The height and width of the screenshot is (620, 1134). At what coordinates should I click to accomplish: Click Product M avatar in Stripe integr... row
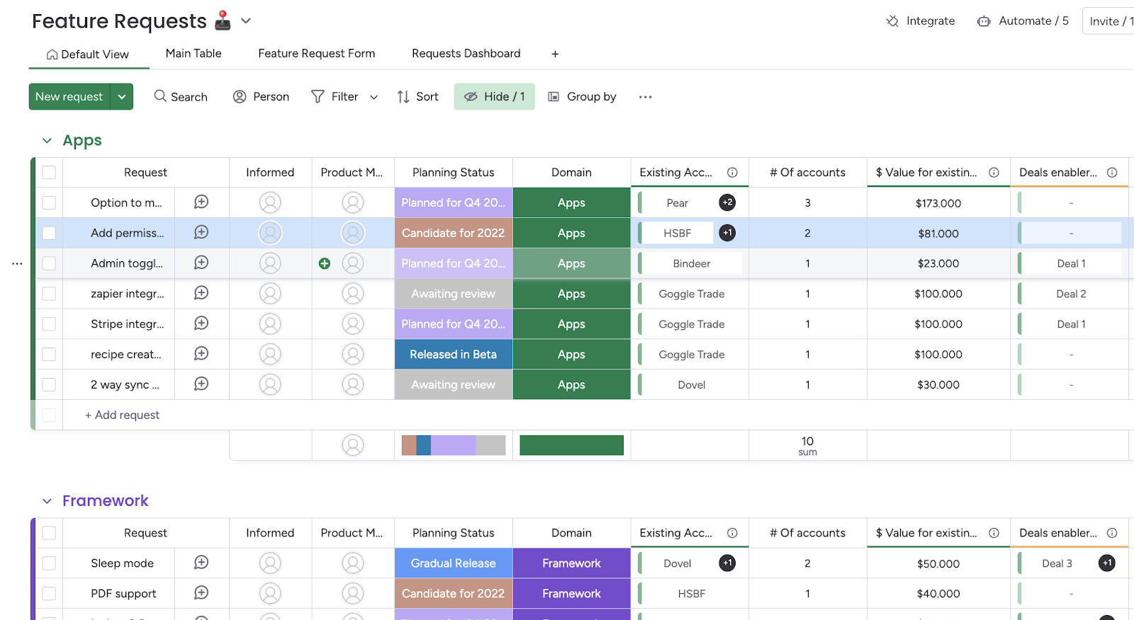click(x=353, y=324)
